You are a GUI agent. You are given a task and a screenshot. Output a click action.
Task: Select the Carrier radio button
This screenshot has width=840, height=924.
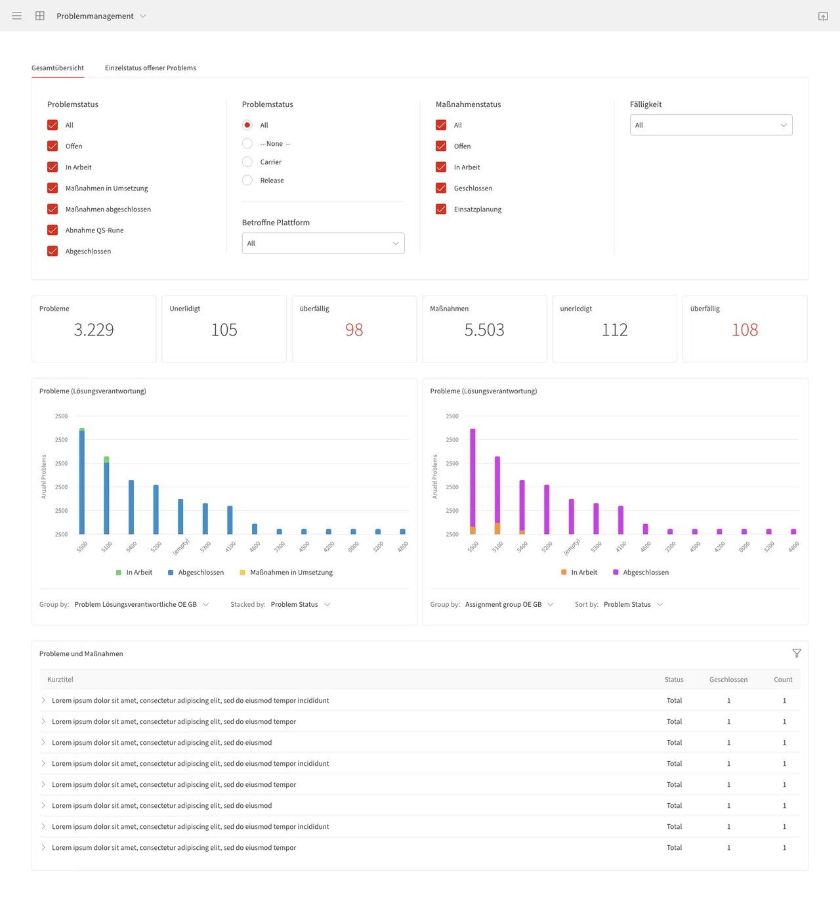point(247,162)
